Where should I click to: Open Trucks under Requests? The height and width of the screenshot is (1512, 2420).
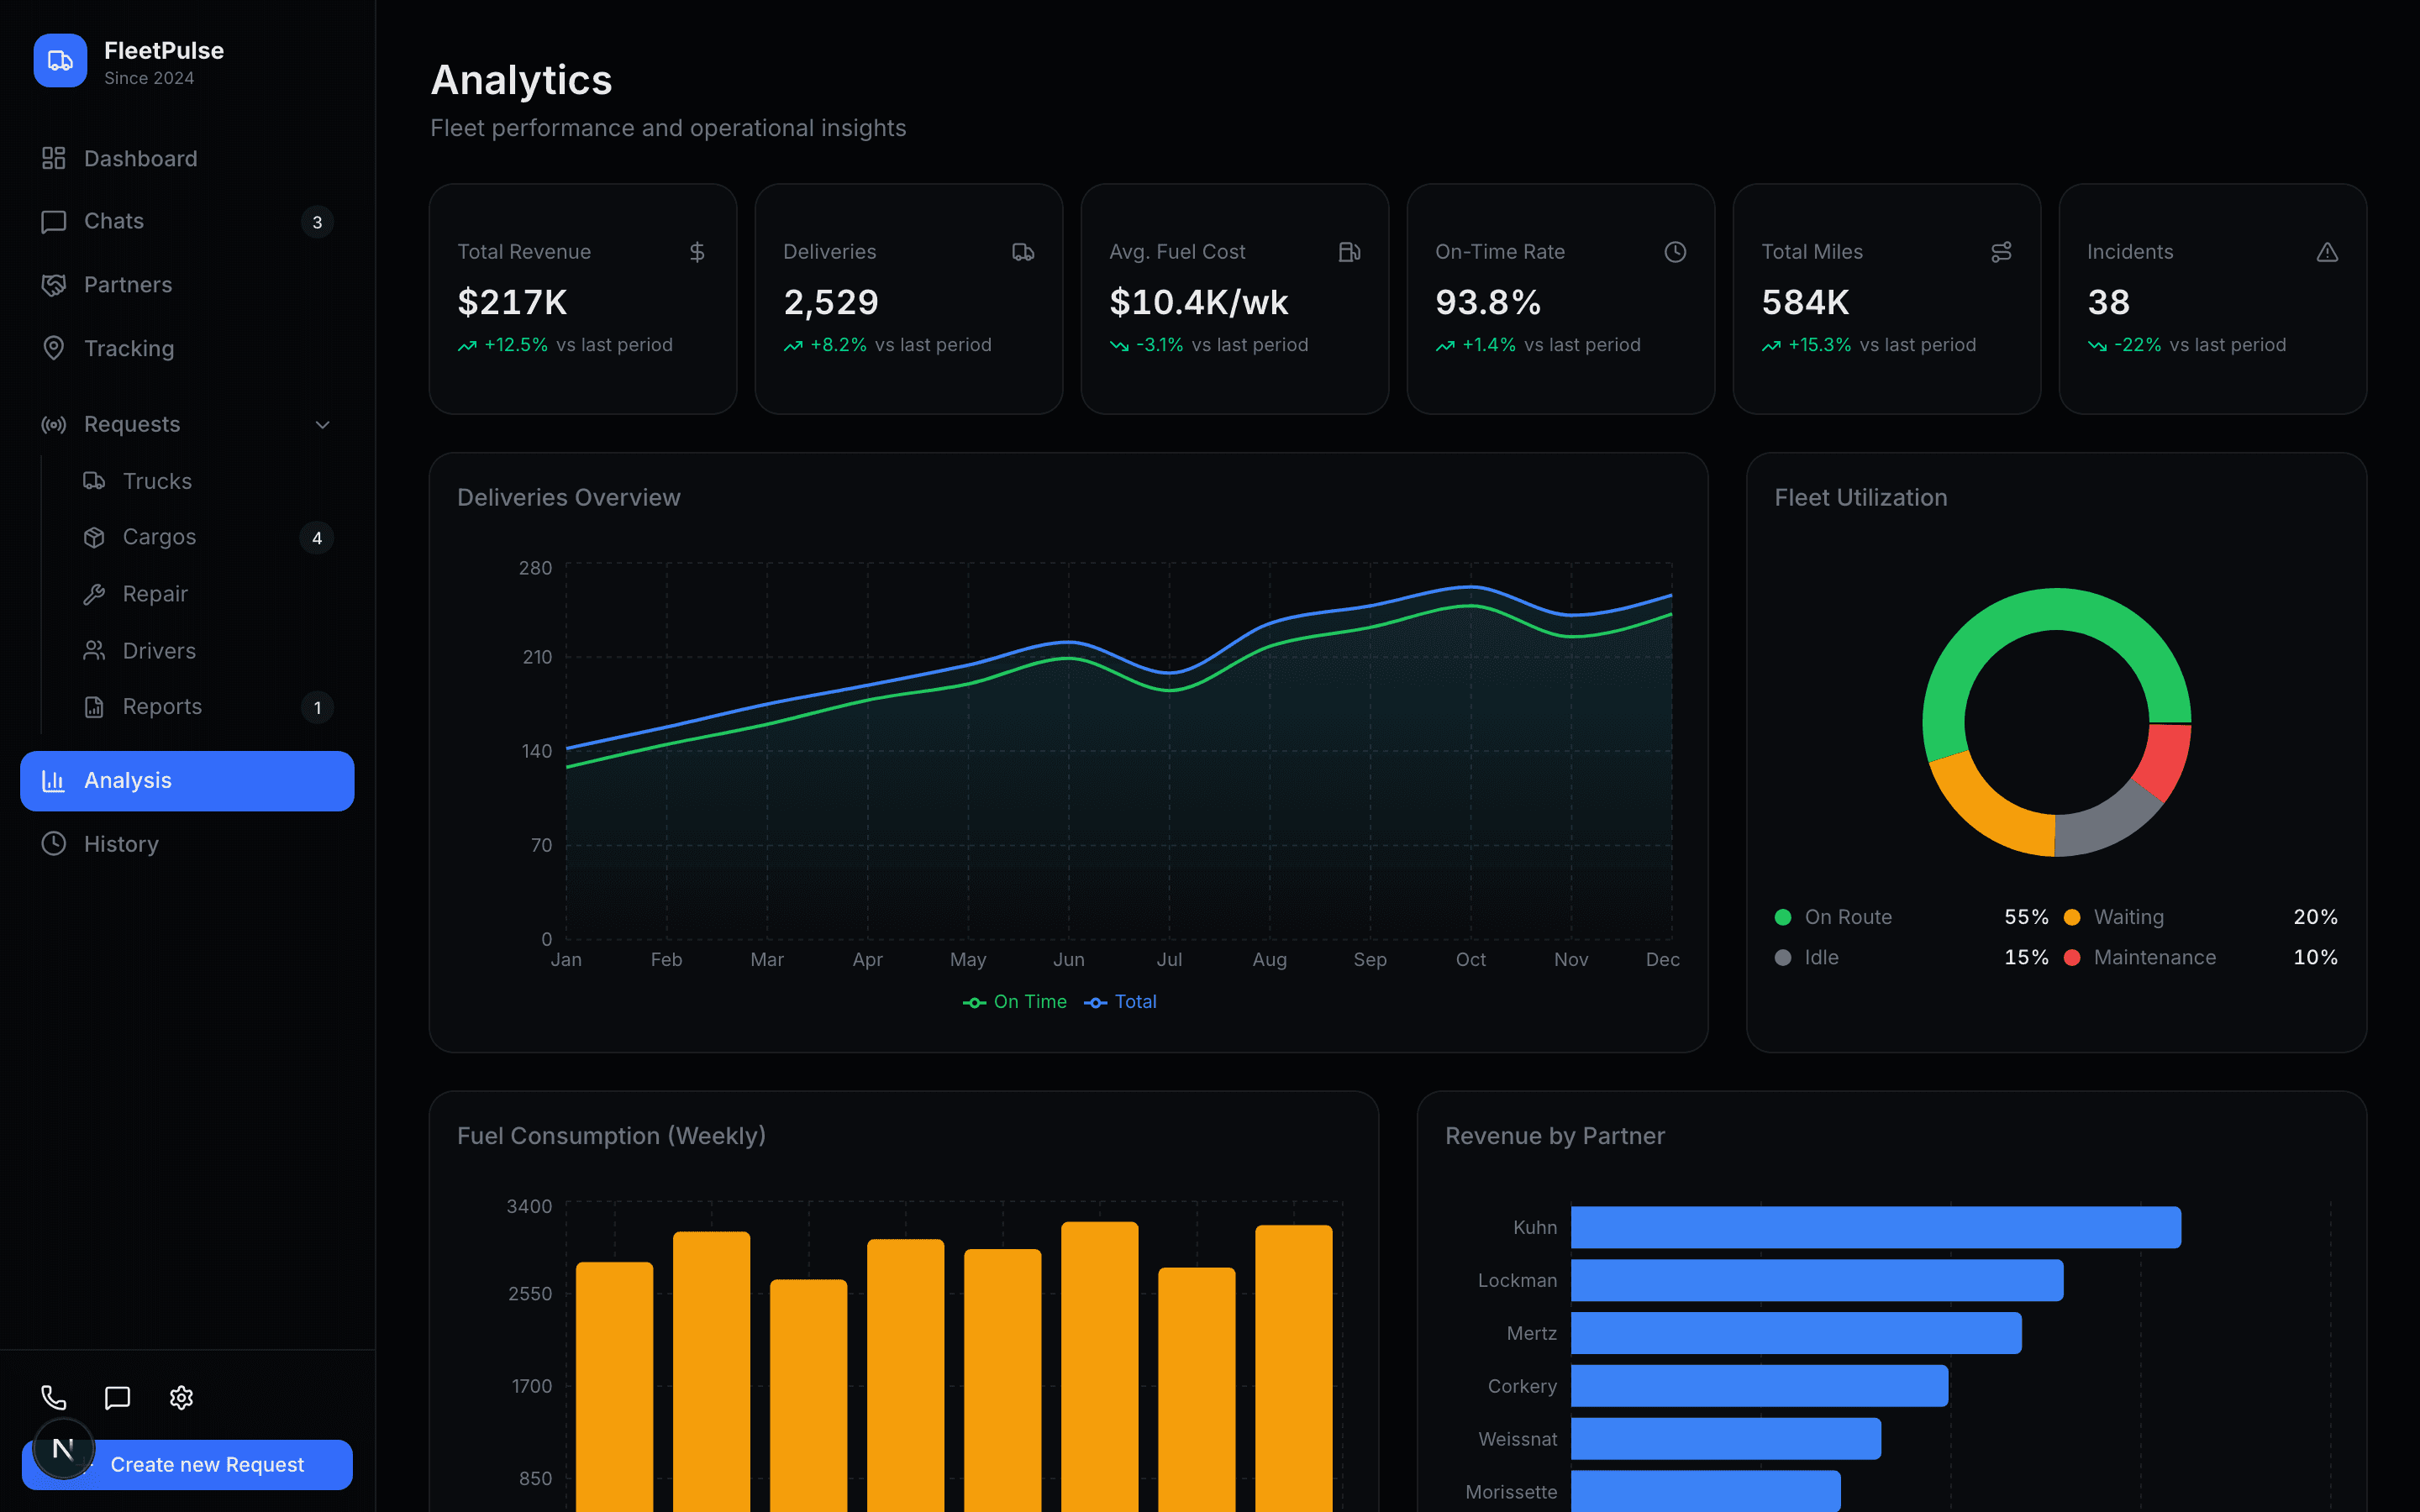[x=208, y=481]
